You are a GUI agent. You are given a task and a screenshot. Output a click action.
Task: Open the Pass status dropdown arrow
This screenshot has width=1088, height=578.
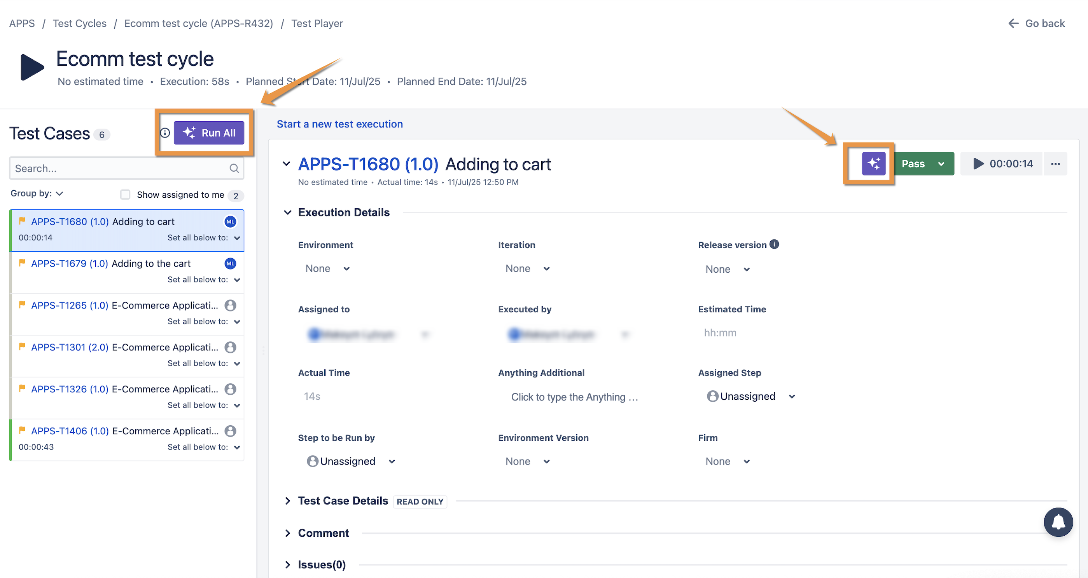[x=941, y=164]
